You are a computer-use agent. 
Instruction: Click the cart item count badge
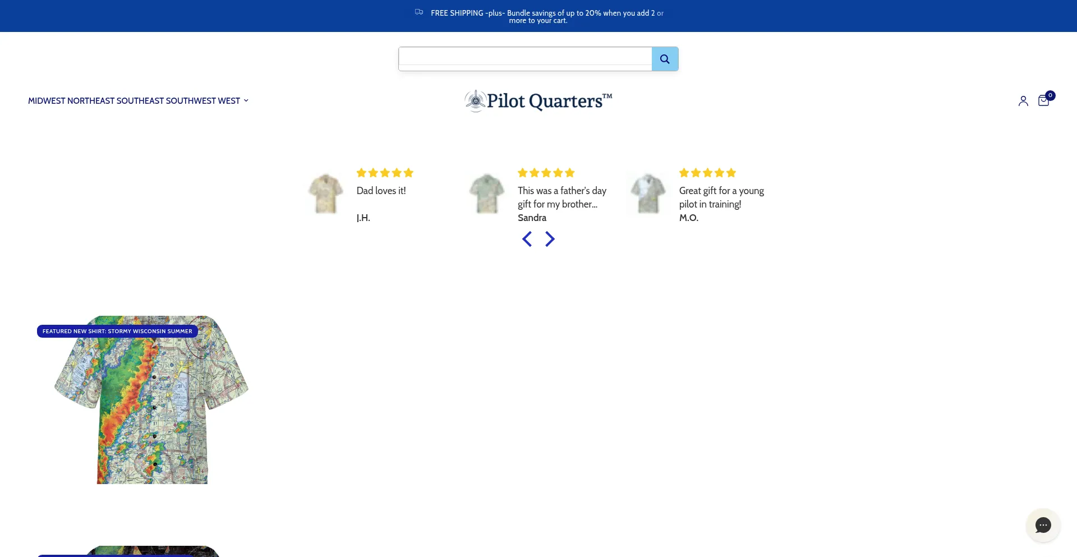click(1050, 95)
